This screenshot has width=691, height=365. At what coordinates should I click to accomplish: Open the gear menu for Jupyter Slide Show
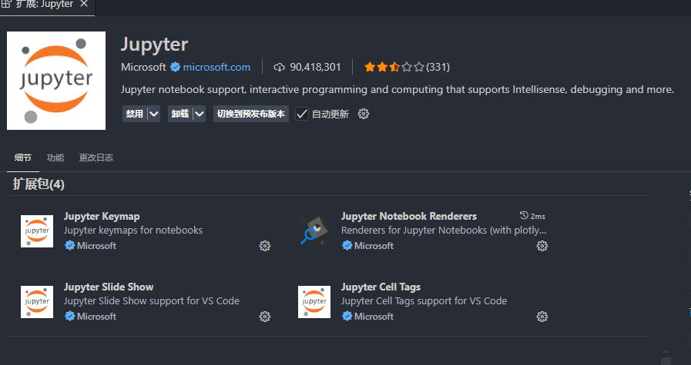coord(265,317)
